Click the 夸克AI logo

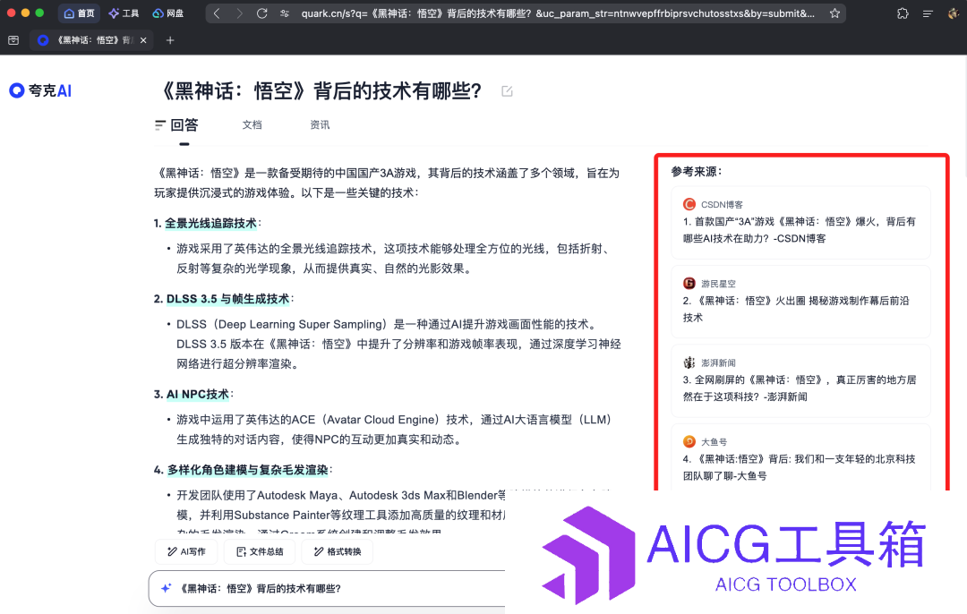click(40, 90)
